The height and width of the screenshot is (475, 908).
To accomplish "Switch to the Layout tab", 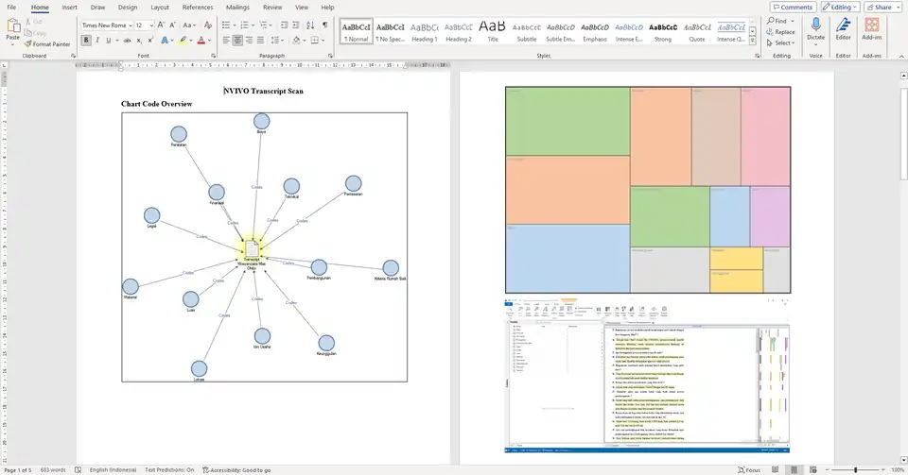I will (160, 7).
